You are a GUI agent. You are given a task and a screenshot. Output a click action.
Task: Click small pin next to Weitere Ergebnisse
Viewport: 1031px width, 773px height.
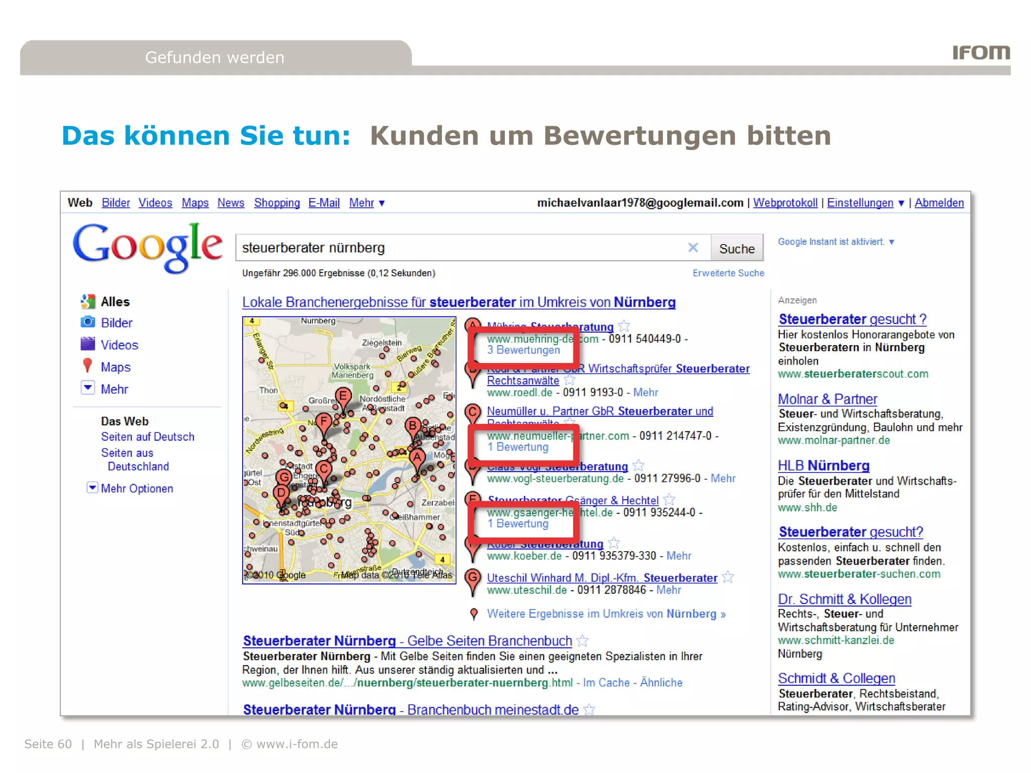point(474,613)
